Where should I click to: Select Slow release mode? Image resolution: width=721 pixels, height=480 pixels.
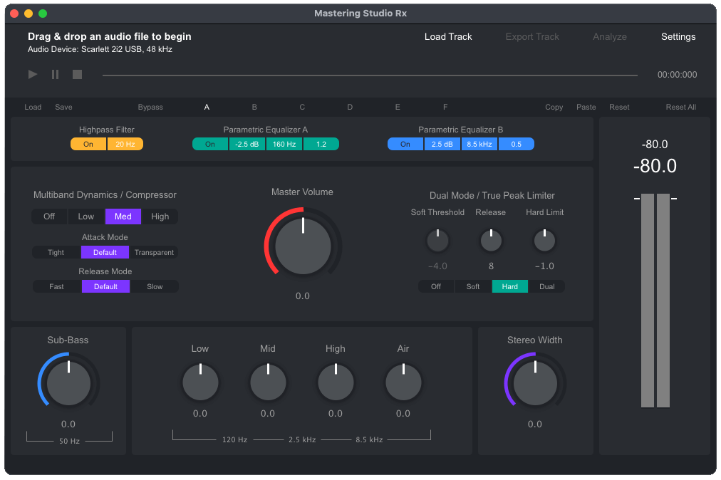coord(154,286)
